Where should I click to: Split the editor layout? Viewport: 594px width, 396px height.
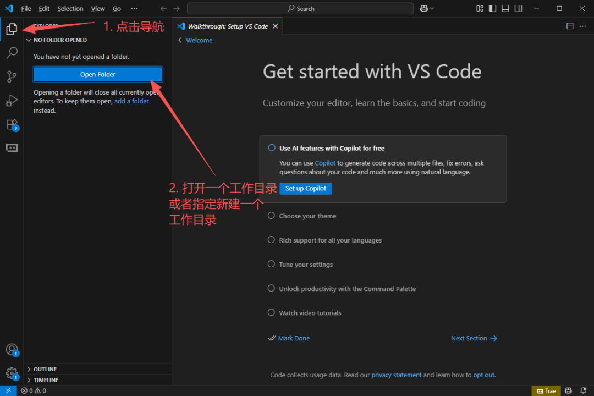570,26
